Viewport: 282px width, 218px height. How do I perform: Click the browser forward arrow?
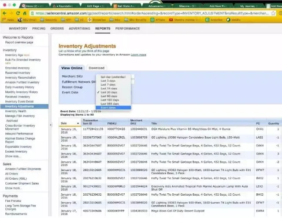(11, 13)
